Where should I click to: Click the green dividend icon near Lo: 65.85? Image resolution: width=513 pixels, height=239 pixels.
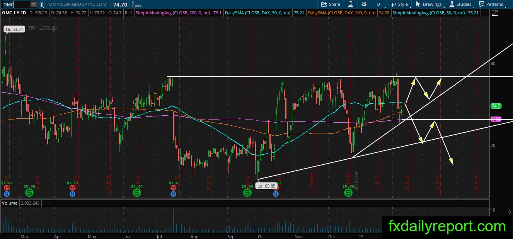[247, 192]
